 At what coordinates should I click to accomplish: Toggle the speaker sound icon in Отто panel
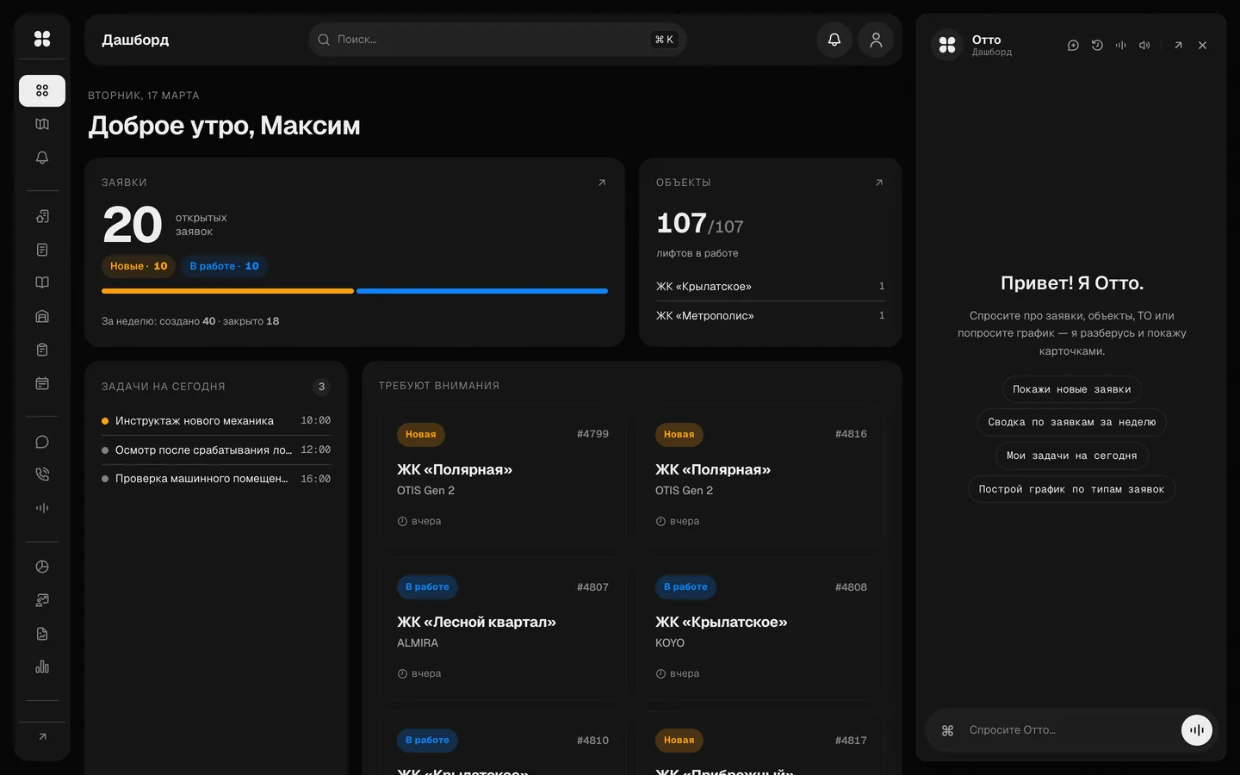point(1144,46)
